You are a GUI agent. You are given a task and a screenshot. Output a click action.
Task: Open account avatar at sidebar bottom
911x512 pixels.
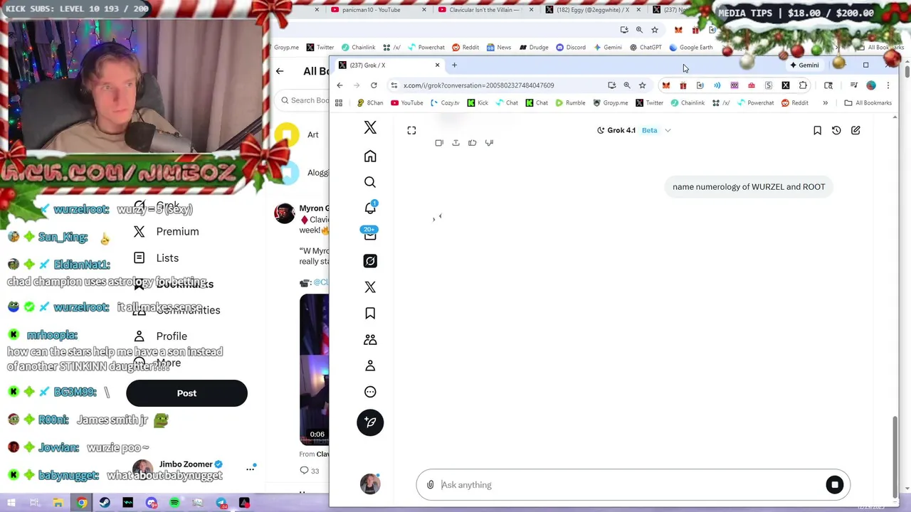(x=370, y=484)
